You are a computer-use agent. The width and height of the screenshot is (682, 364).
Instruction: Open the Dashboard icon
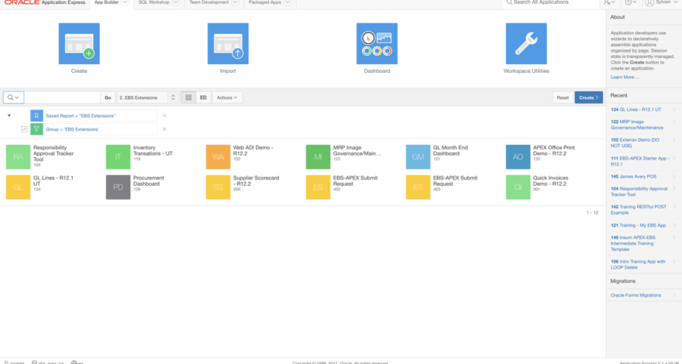377,43
